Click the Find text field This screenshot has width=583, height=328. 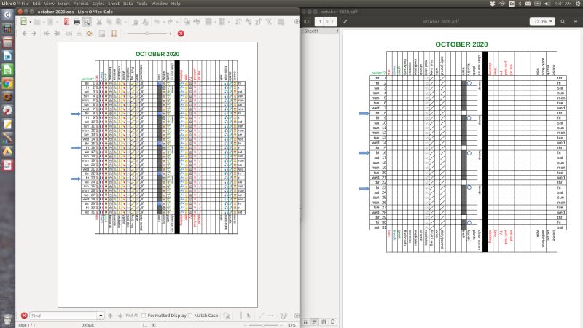63,316
